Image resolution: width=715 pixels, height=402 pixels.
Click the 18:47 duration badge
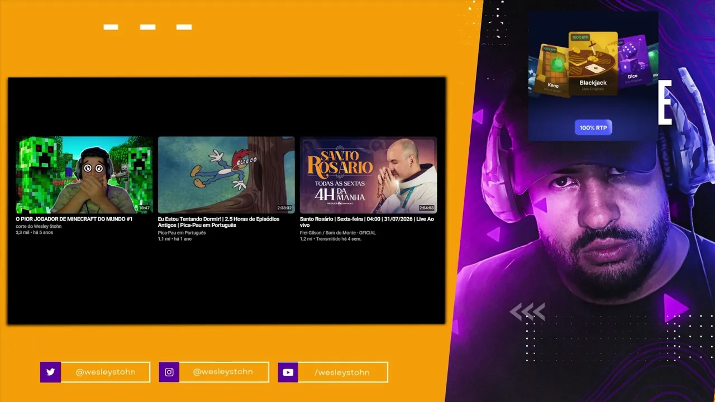[144, 208]
